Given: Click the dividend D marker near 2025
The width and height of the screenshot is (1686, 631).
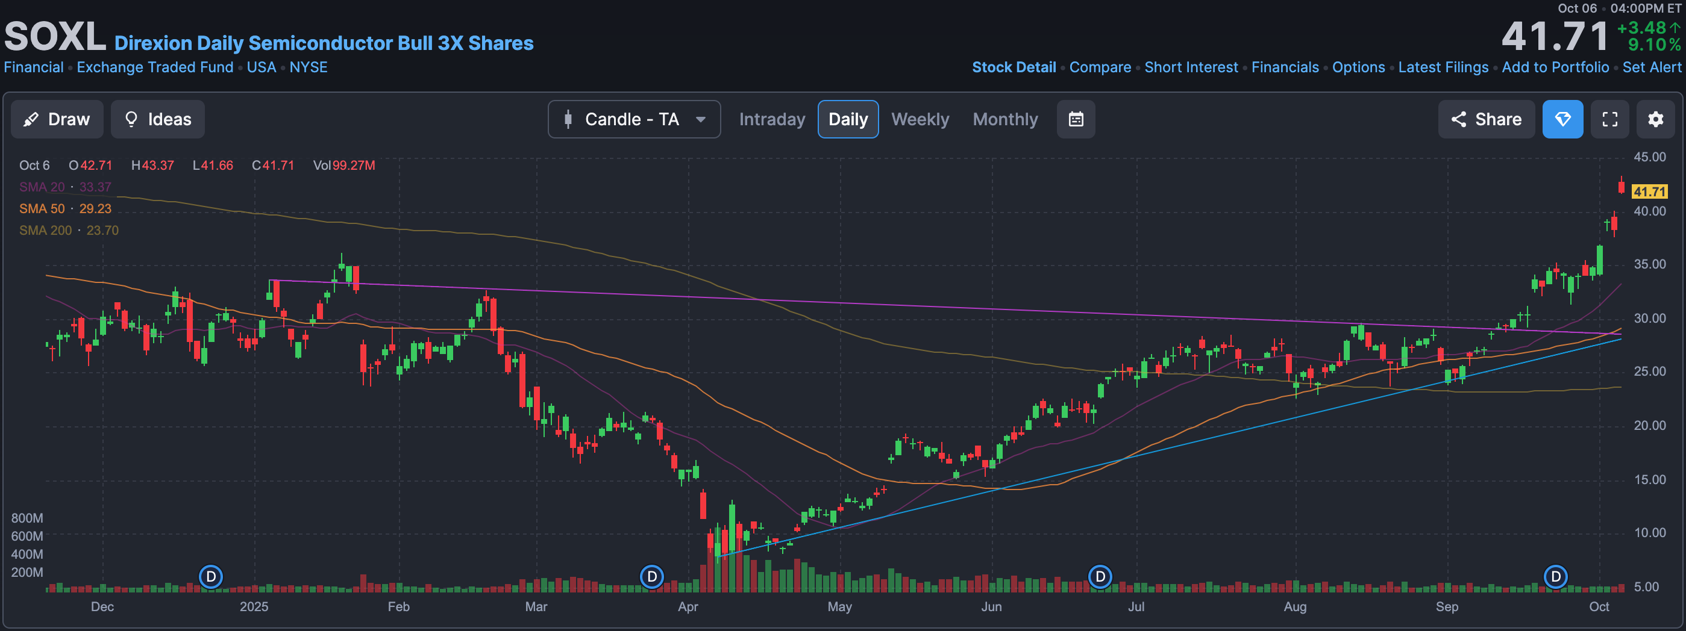Looking at the screenshot, I should click(x=211, y=577).
